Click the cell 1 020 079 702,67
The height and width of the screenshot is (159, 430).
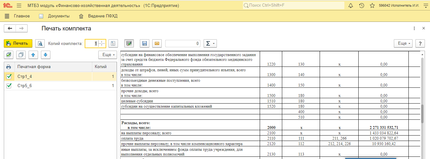coord(384,138)
